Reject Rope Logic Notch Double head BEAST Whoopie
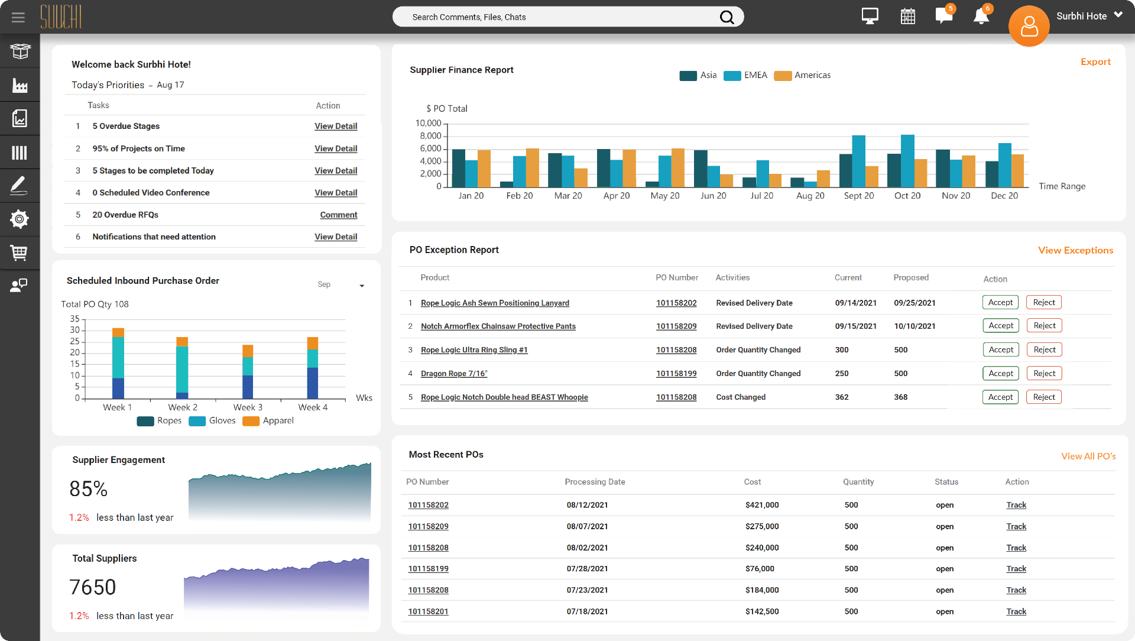 click(1044, 397)
